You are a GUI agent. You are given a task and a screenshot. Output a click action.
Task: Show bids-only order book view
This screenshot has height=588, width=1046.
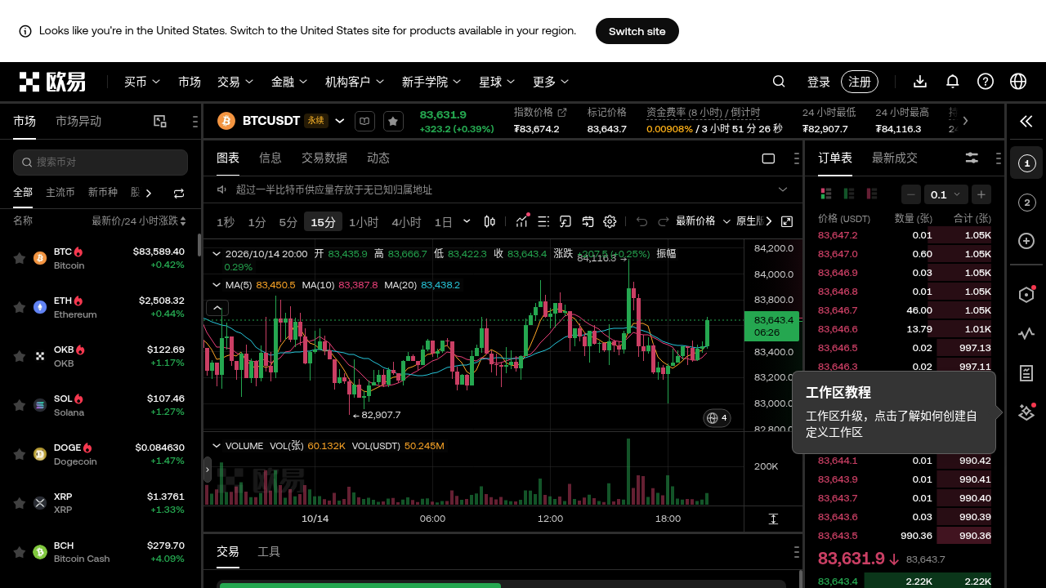[849, 194]
